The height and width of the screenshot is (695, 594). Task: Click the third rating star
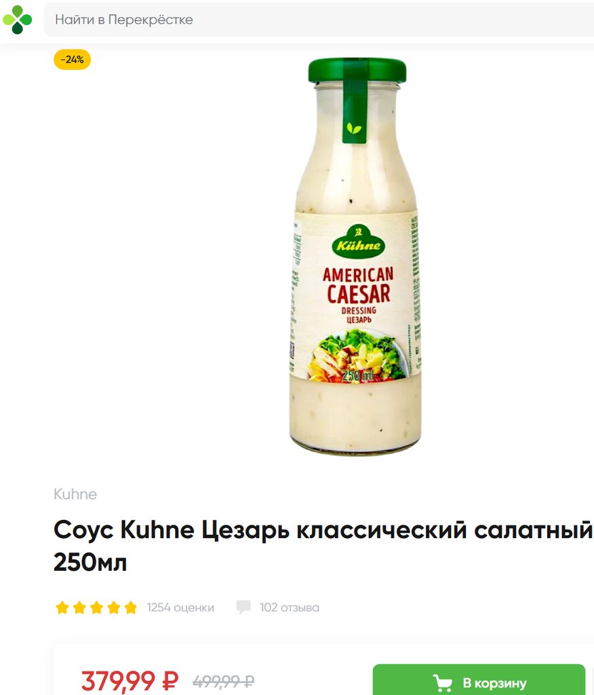[x=96, y=607]
